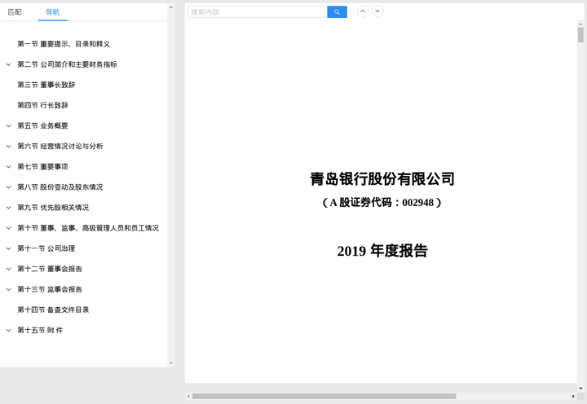The width and height of the screenshot is (587, 404).
Task: Expand 第六节 经营情况讨论与分析 chevron
Action: coord(8,147)
